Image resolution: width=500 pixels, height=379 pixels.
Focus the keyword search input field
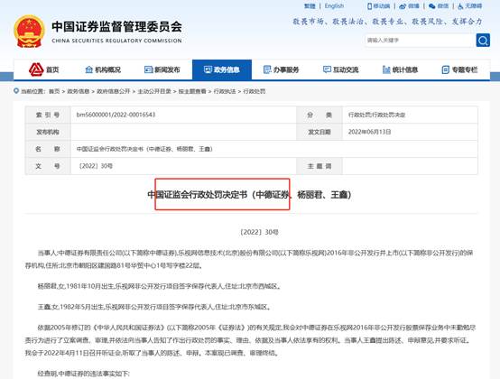(419, 41)
